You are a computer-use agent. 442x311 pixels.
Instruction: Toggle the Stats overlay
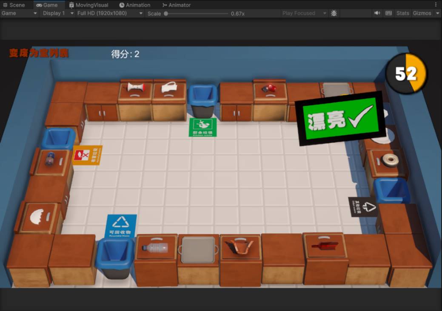click(x=402, y=13)
